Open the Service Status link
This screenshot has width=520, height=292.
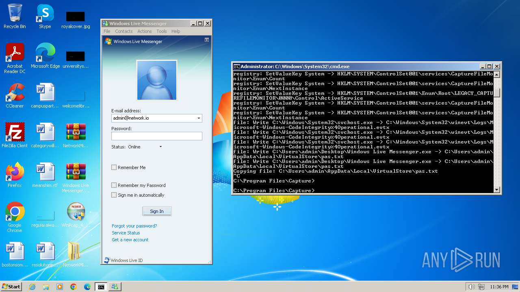coord(126,233)
